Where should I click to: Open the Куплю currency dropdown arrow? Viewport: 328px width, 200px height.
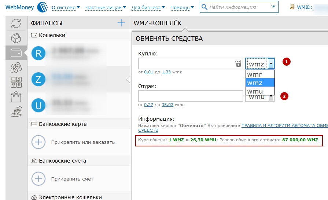tap(271, 63)
